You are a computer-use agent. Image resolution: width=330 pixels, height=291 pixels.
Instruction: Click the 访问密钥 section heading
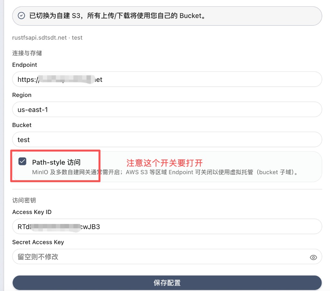24,200
